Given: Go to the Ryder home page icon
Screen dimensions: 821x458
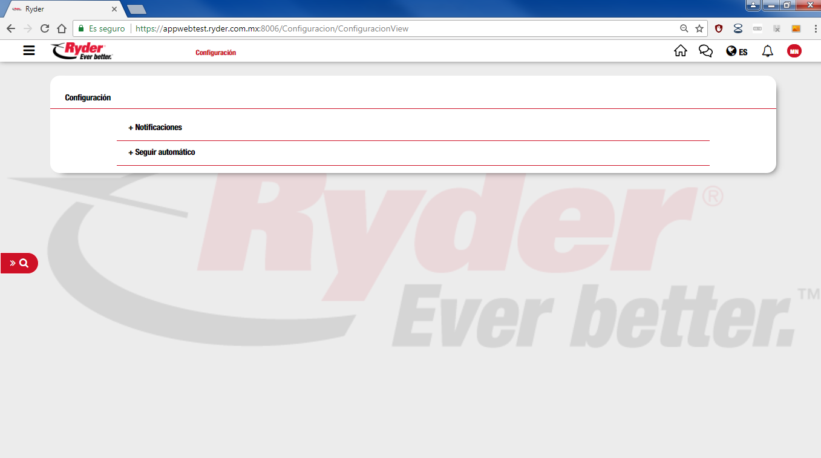Looking at the screenshot, I should [680, 51].
